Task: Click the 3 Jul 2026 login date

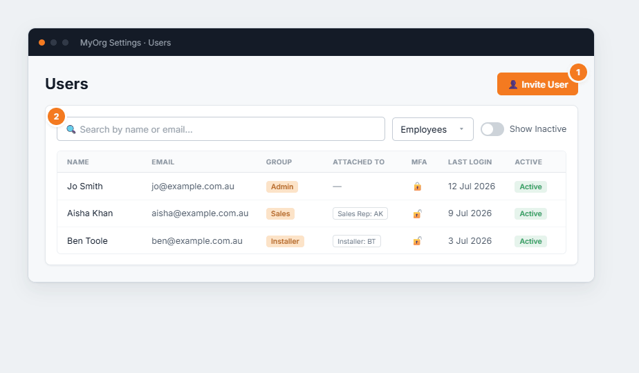Action: 470,240
